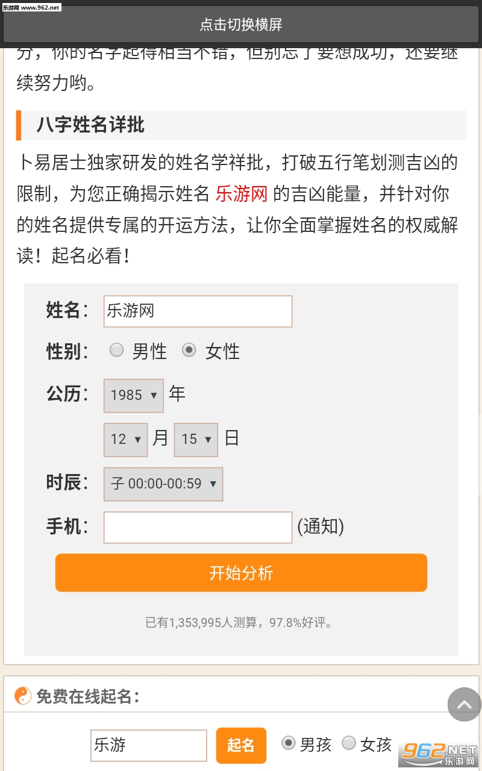Click the 乐游网 www.962.net watermark
The width and height of the screenshot is (482, 771).
(x=31, y=7)
